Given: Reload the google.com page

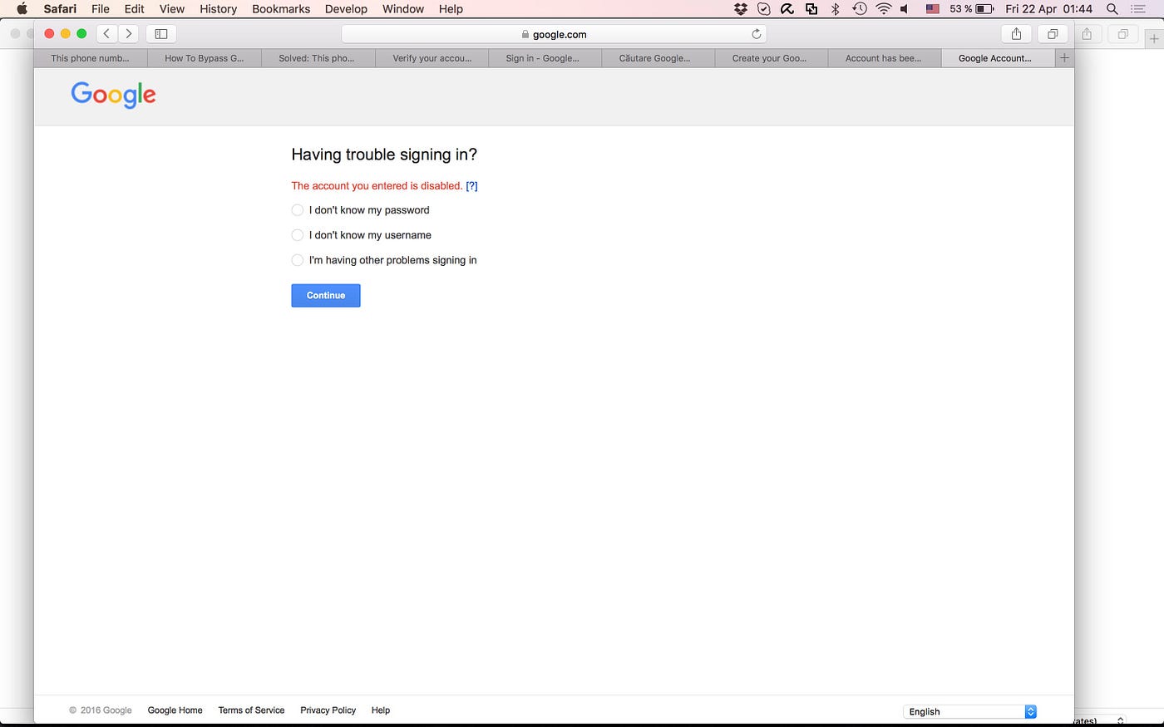Looking at the screenshot, I should tap(756, 34).
